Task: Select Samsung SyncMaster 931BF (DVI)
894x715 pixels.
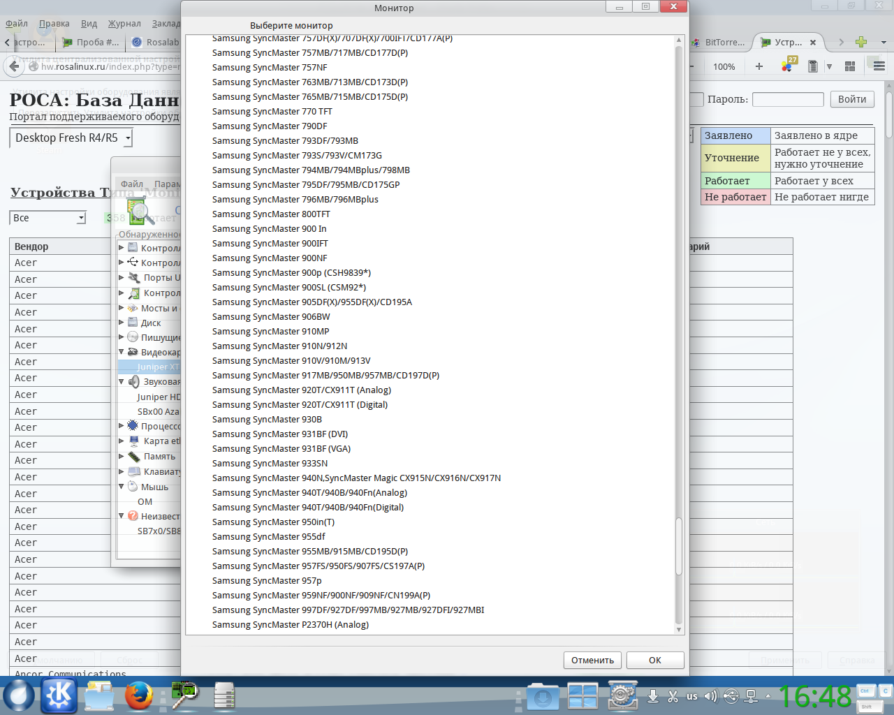Action: pyautogui.click(x=280, y=434)
